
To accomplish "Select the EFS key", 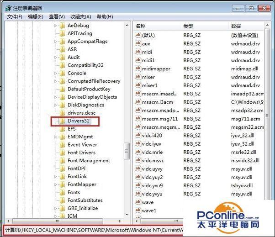I will click(72, 129).
